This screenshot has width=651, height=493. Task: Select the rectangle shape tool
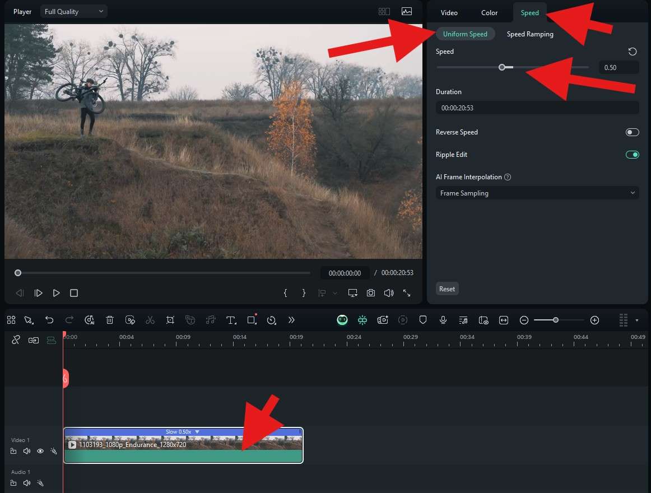pyautogui.click(x=252, y=319)
